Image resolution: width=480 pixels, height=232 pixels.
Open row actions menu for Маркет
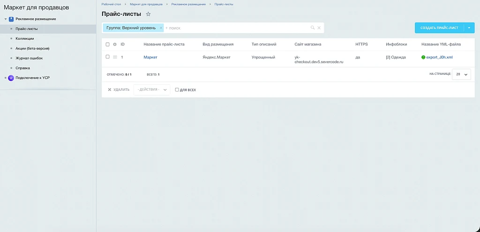[x=115, y=57]
